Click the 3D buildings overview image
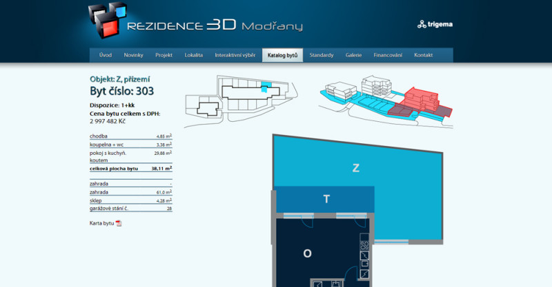552x287 pixels. tap(386, 102)
